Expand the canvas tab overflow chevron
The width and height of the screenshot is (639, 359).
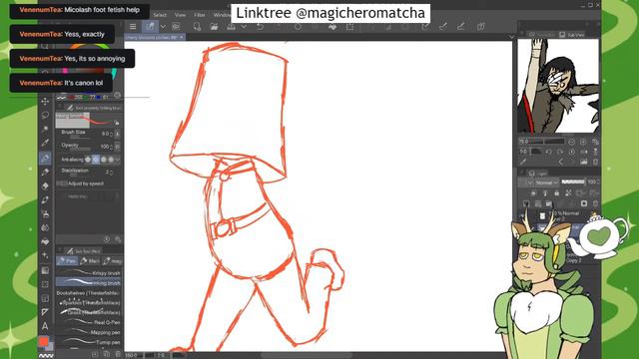point(511,37)
